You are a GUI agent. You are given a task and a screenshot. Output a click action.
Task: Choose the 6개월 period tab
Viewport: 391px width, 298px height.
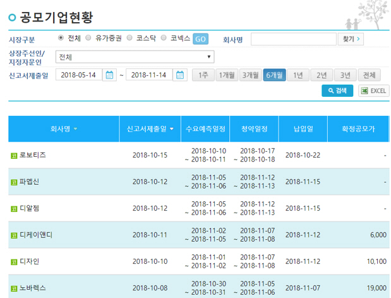point(274,75)
